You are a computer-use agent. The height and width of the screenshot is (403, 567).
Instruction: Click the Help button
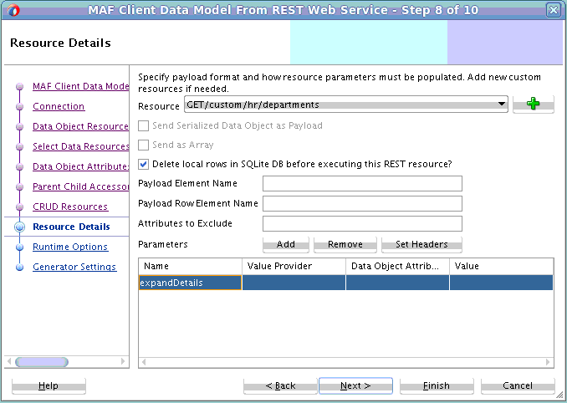click(x=49, y=385)
